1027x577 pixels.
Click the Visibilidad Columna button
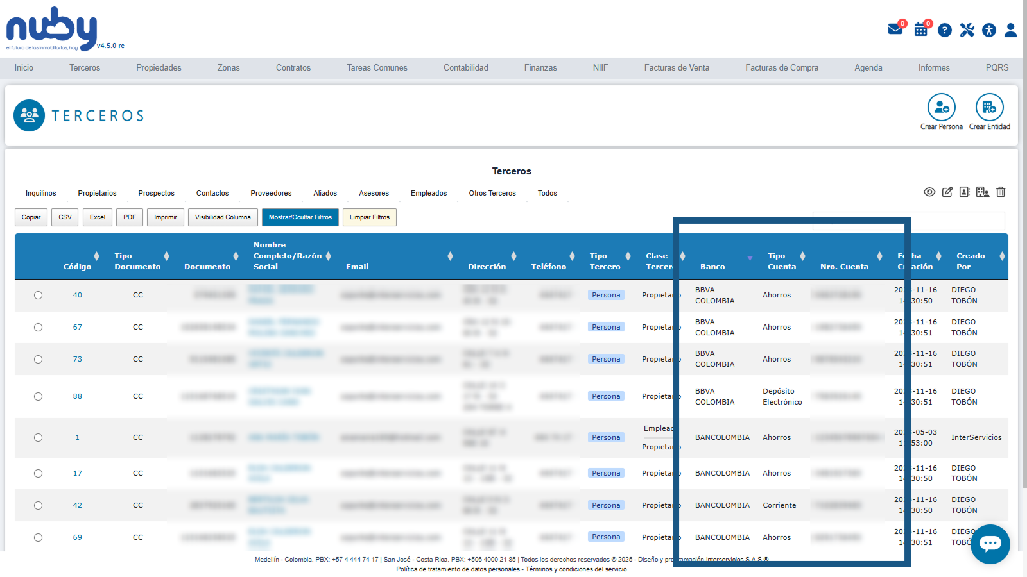(x=223, y=217)
